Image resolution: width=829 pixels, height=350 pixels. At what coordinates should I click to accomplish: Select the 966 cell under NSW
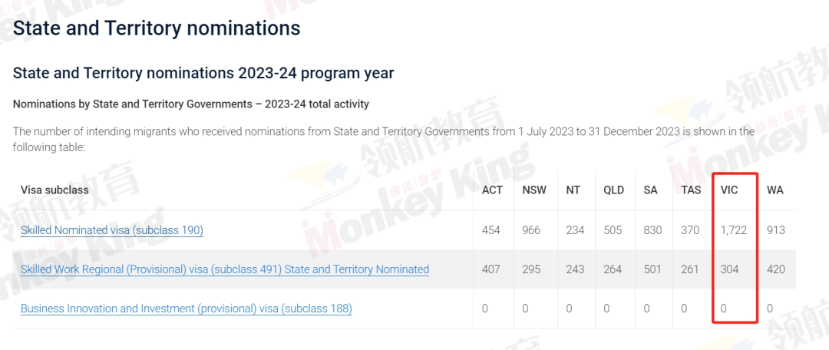click(531, 230)
